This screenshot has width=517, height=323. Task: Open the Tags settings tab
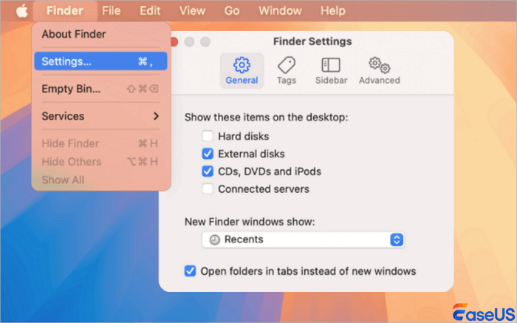[x=287, y=71]
